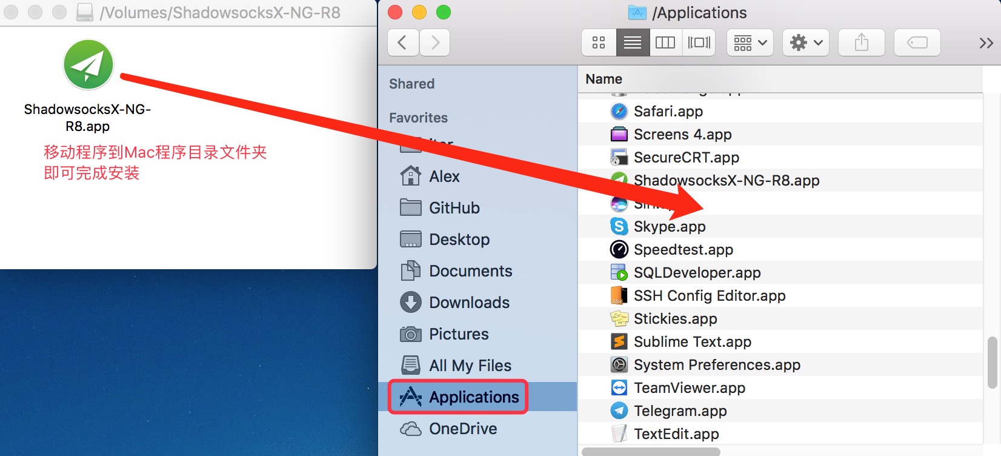Open Desktop in sidebar
The image size is (1001, 456).
pos(445,240)
